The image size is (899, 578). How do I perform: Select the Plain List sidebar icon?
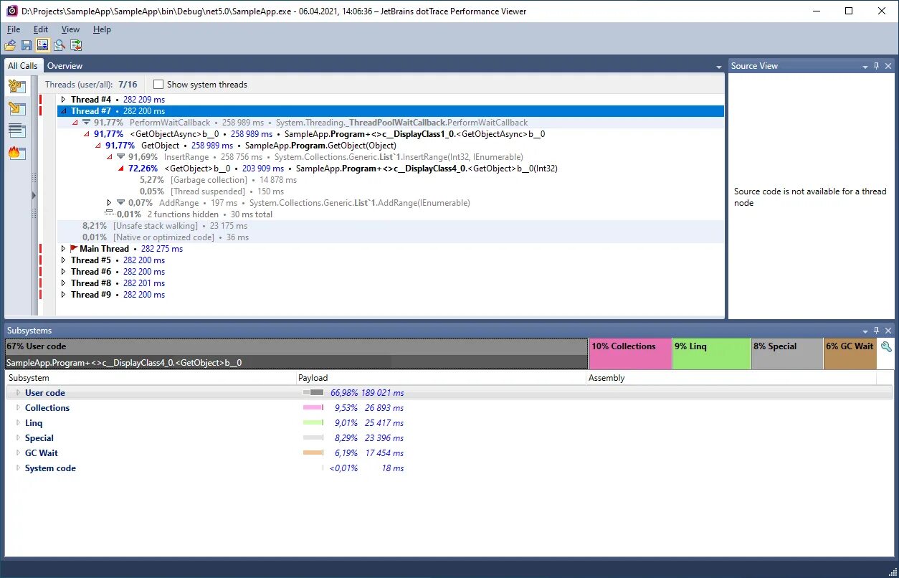point(16,131)
